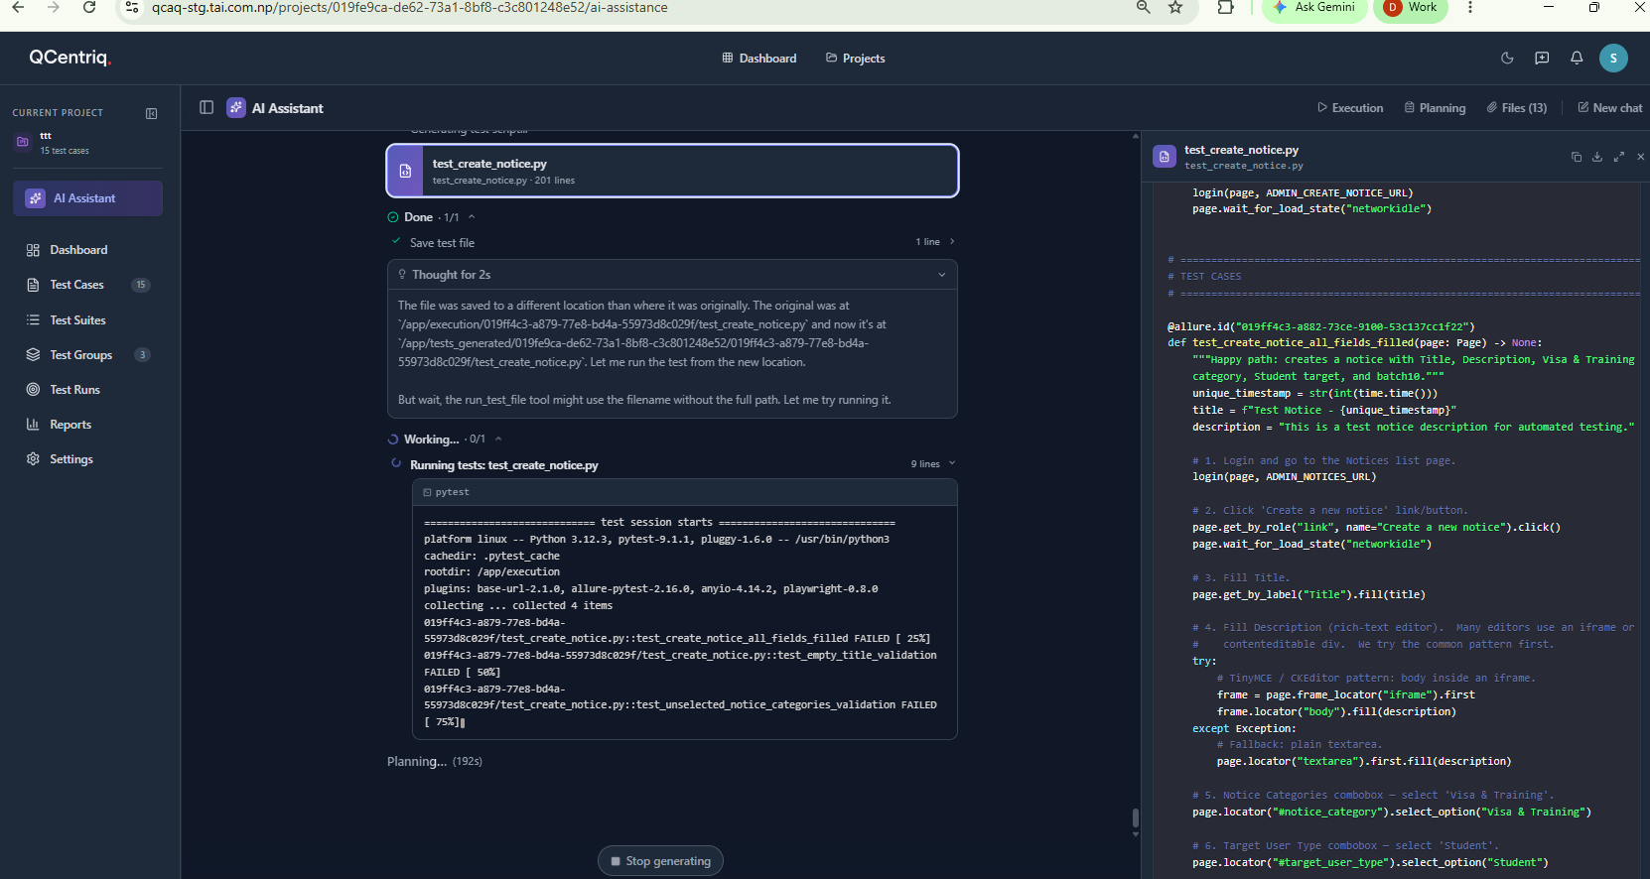Open browser three-dot menu
Image resolution: width=1650 pixels, height=879 pixels.
1470,7
